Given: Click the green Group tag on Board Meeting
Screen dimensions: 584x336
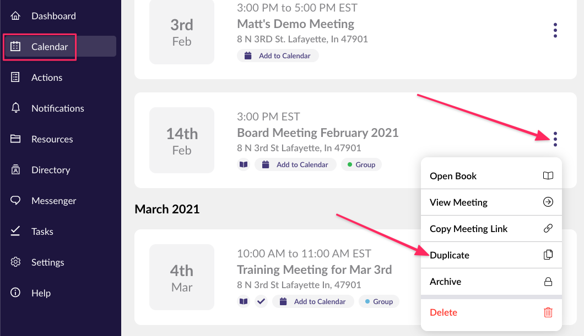Looking at the screenshot, I should pyautogui.click(x=361, y=164).
